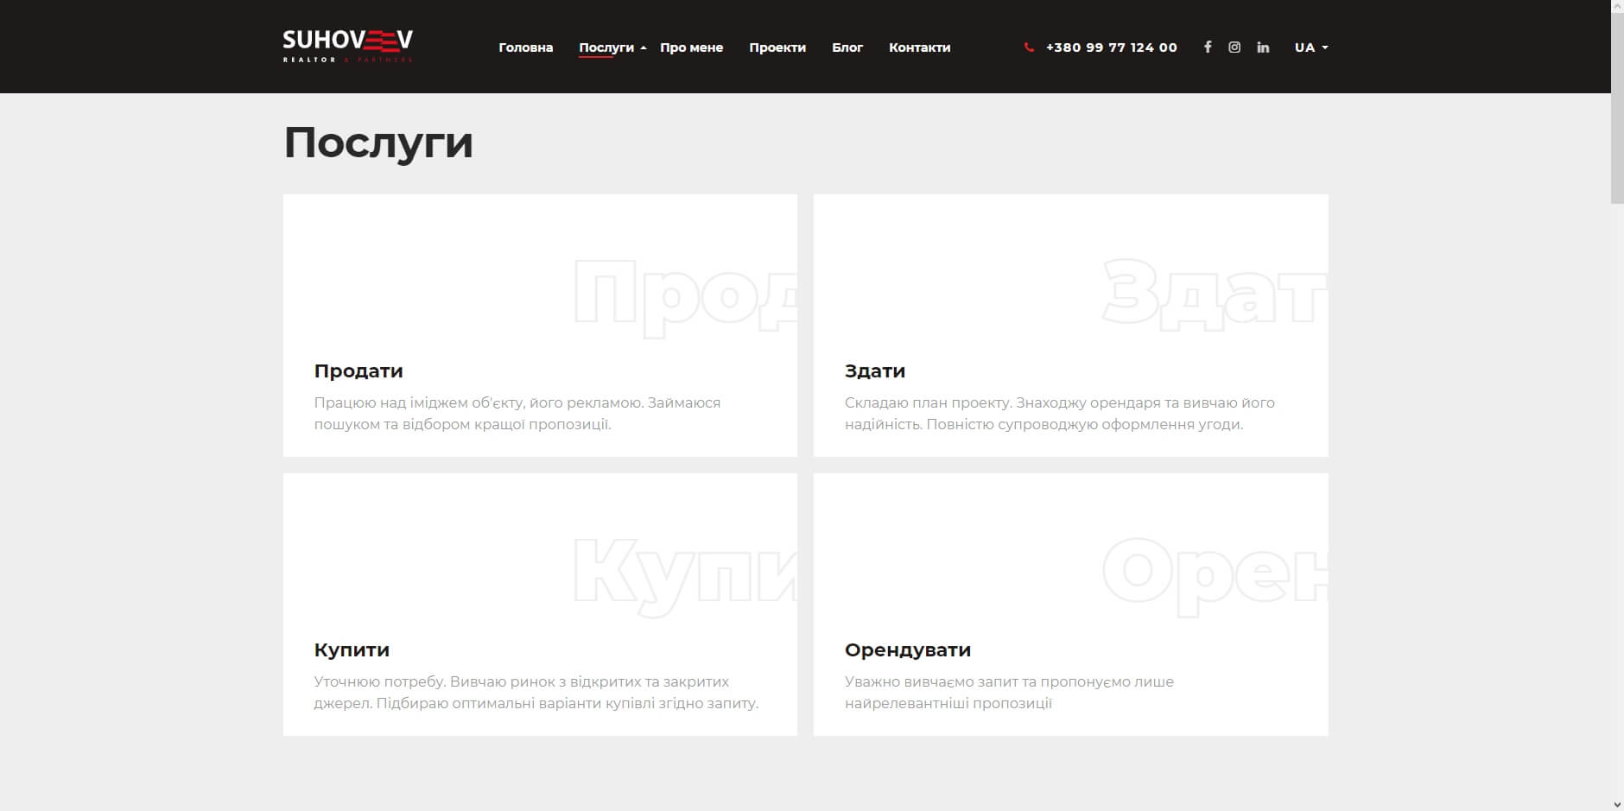The height and width of the screenshot is (811, 1624).
Task: Click the page scrollbar thumb
Action: (x=1617, y=104)
